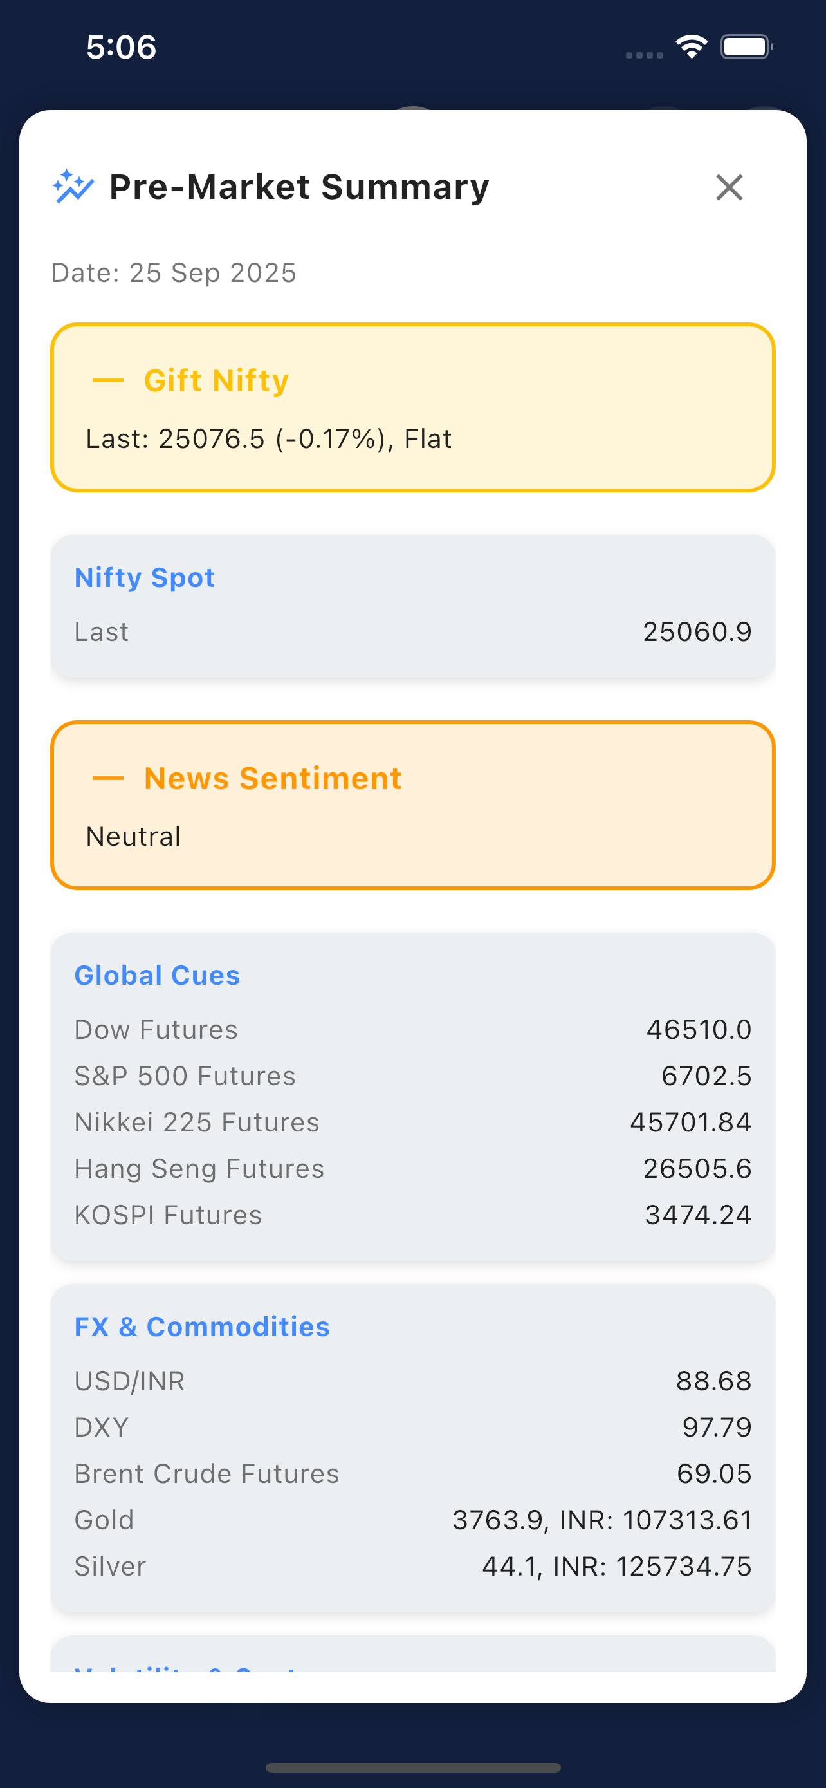Select the Nifty Spot section heading

click(144, 577)
